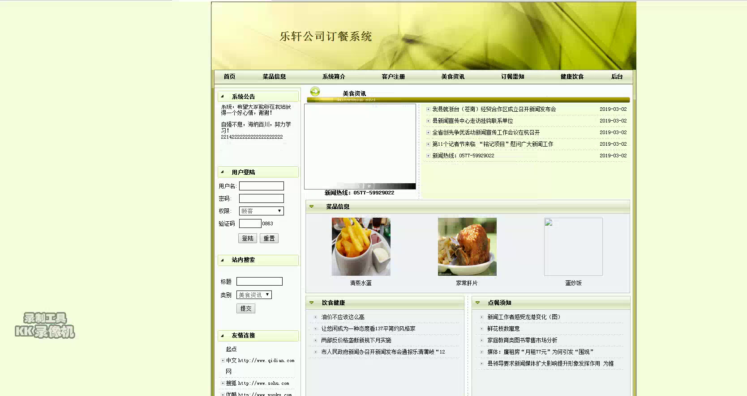Open article 新闻工作者感受龙港变化（图）

point(524,317)
